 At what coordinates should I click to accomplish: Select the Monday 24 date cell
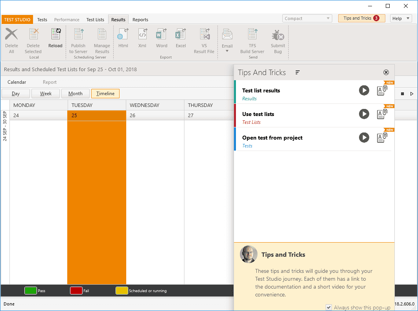pos(39,115)
